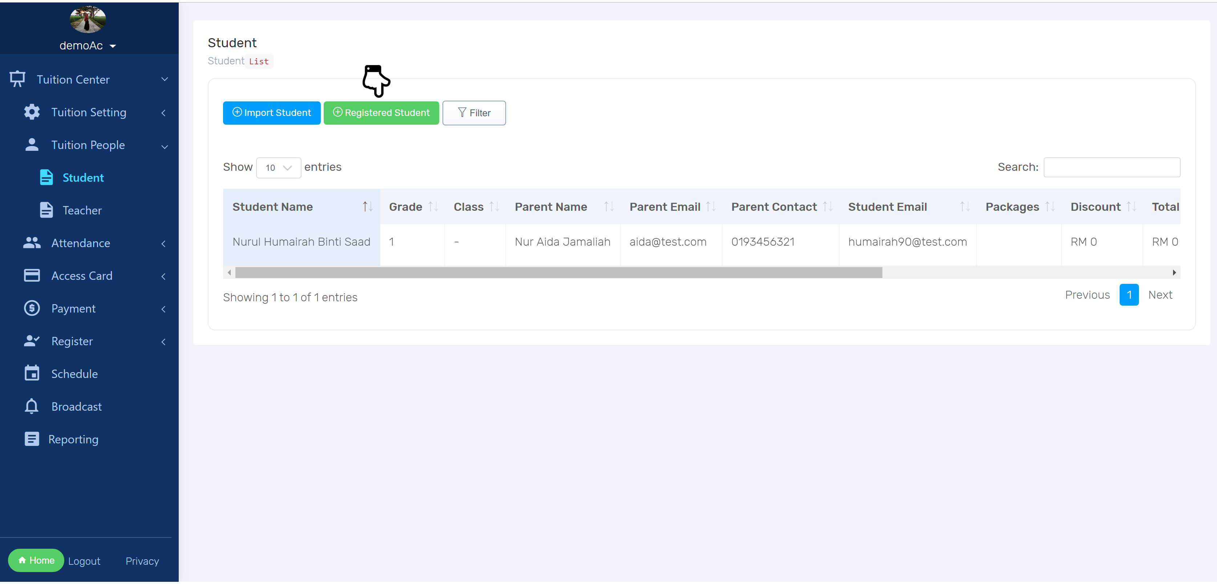Click the scrollbar left arrow
Viewport: 1217px width, 584px height.
(229, 273)
